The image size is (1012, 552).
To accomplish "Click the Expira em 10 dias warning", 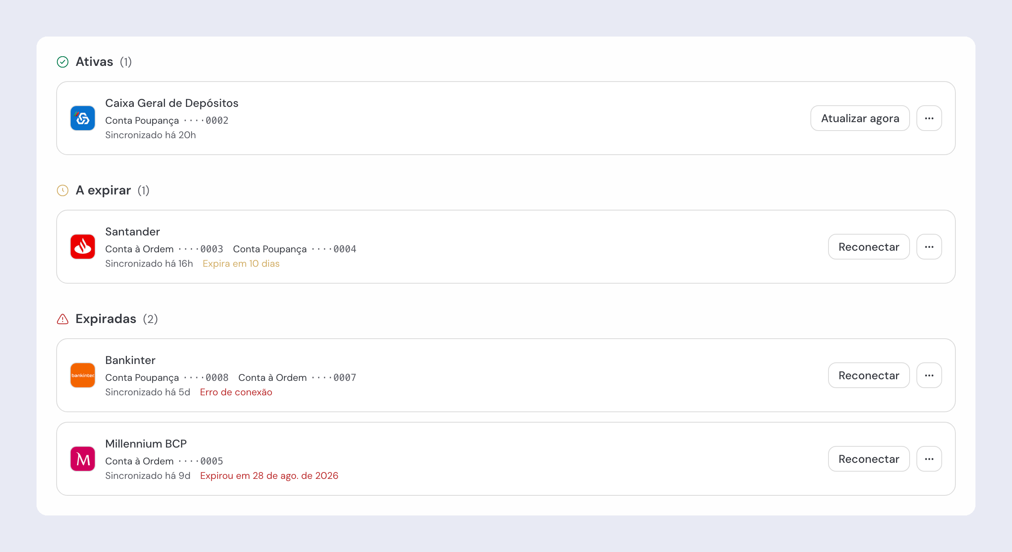I will tap(241, 264).
